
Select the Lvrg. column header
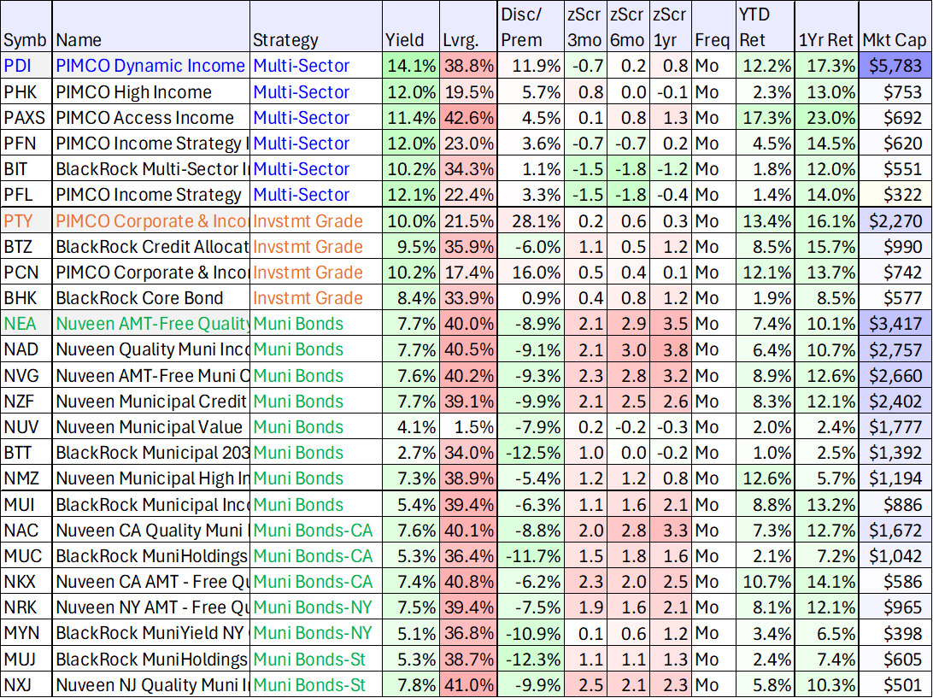tap(468, 26)
